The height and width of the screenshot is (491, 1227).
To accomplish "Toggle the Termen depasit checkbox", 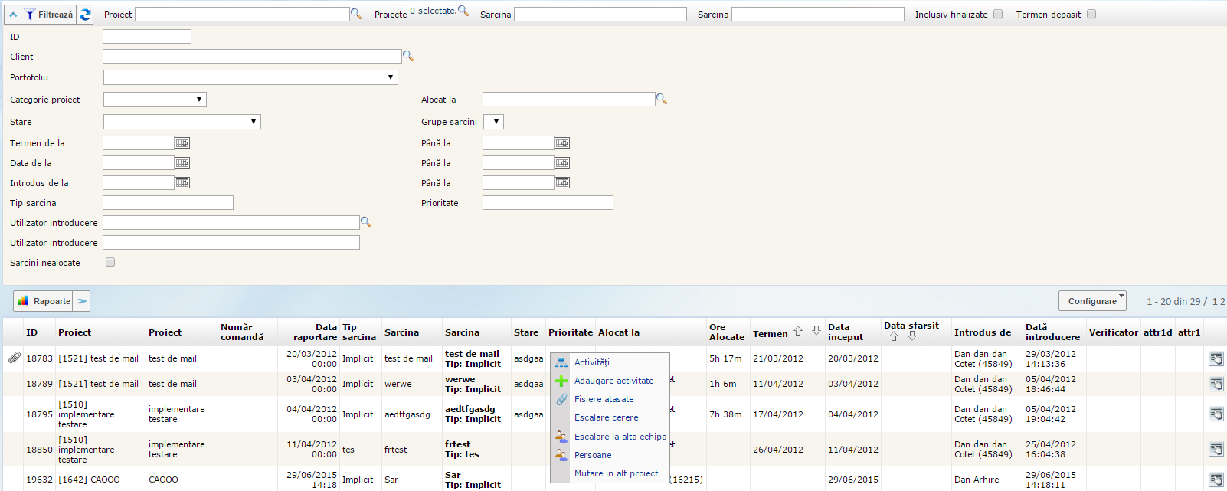I will point(1091,14).
